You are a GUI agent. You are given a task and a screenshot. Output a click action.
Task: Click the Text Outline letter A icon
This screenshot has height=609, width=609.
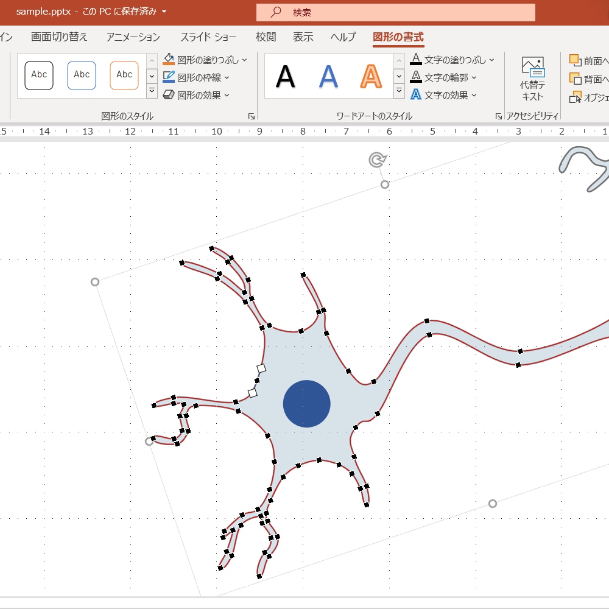tap(416, 77)
